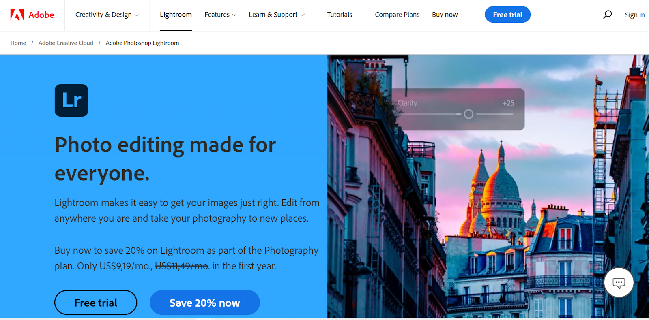Click the struck-through US$11,49/mo price

(182, 266)
